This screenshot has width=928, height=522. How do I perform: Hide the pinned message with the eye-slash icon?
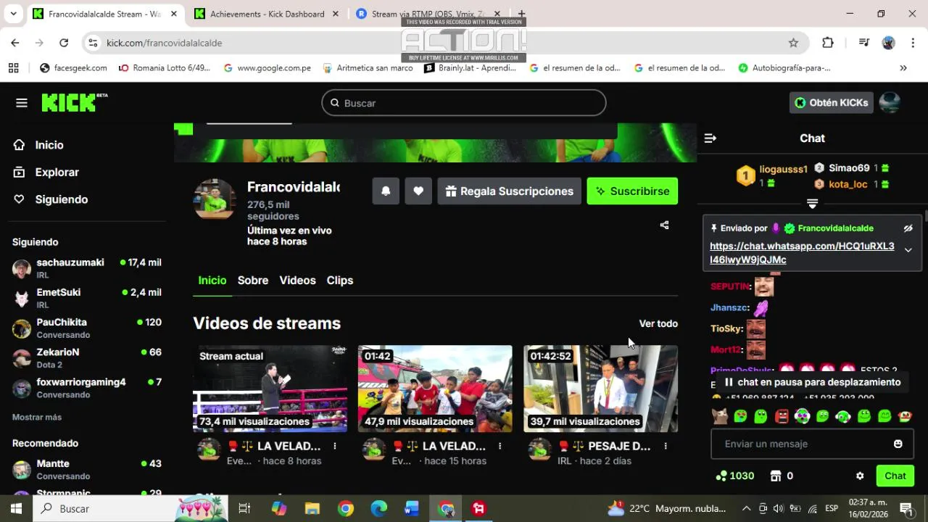[x=908, y=228]
